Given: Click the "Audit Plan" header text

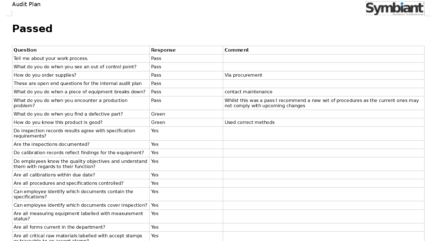Looking at the screenshot, I should 26,4.
